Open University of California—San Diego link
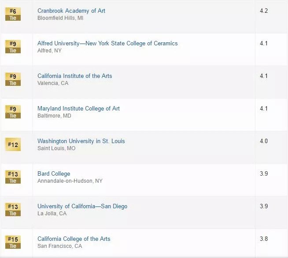This screenshot has height=258, width=288. click(x=82, y=206)
